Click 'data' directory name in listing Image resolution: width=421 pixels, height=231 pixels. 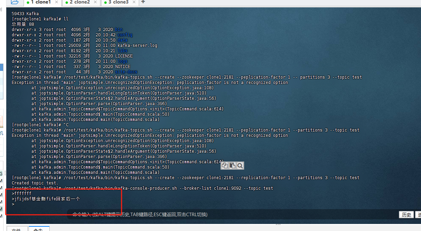[123, 40]
